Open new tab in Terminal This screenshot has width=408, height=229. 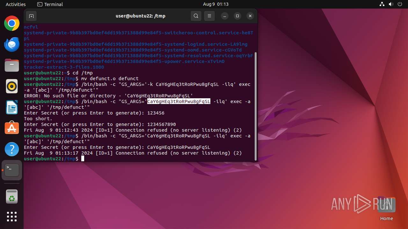coord(31,16)
